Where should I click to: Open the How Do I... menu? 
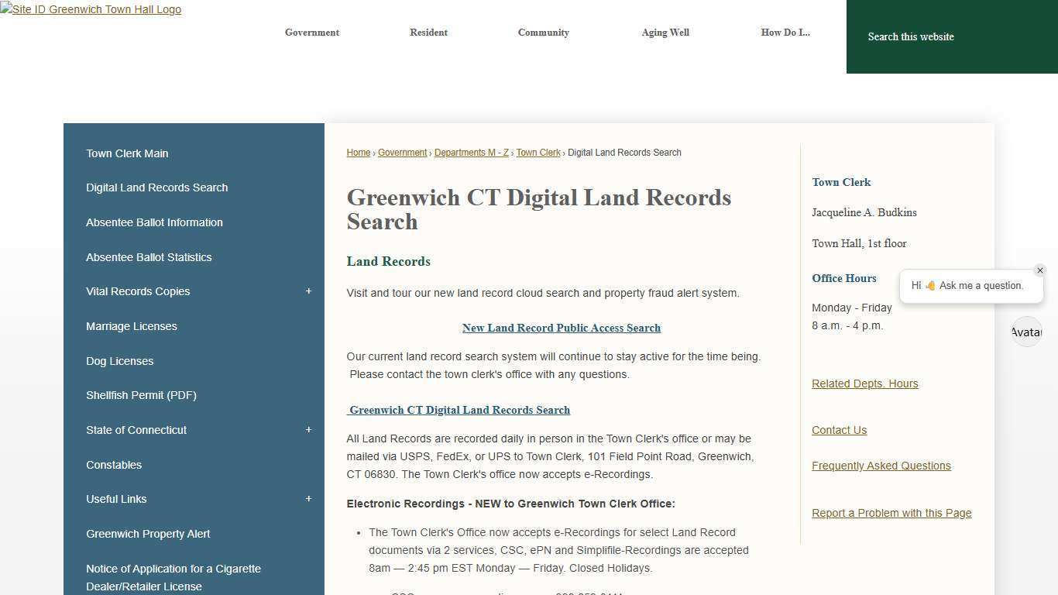coord(785,33)
